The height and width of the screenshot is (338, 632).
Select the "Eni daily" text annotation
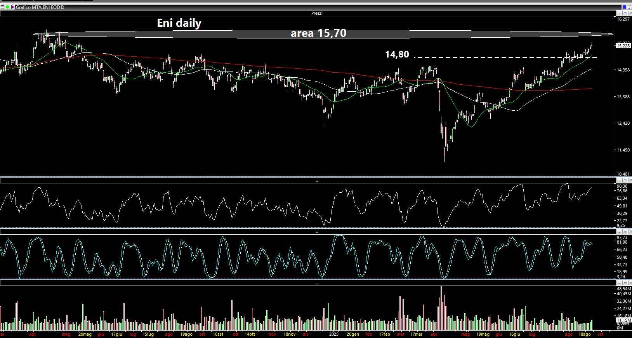tap(179, 23)
